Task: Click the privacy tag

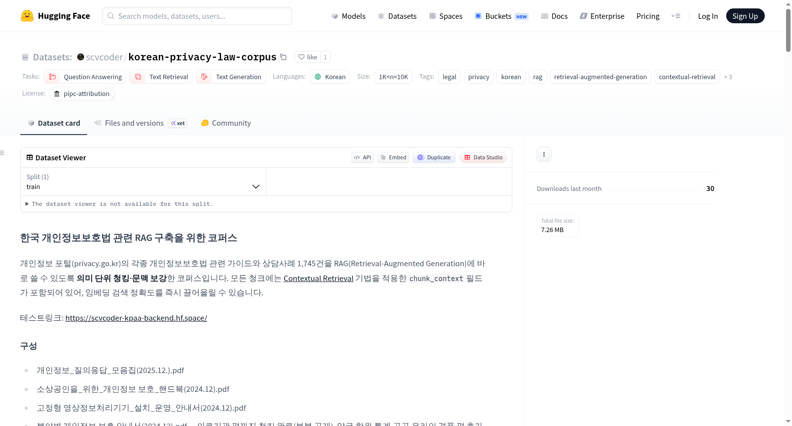Action: [479, 77]
